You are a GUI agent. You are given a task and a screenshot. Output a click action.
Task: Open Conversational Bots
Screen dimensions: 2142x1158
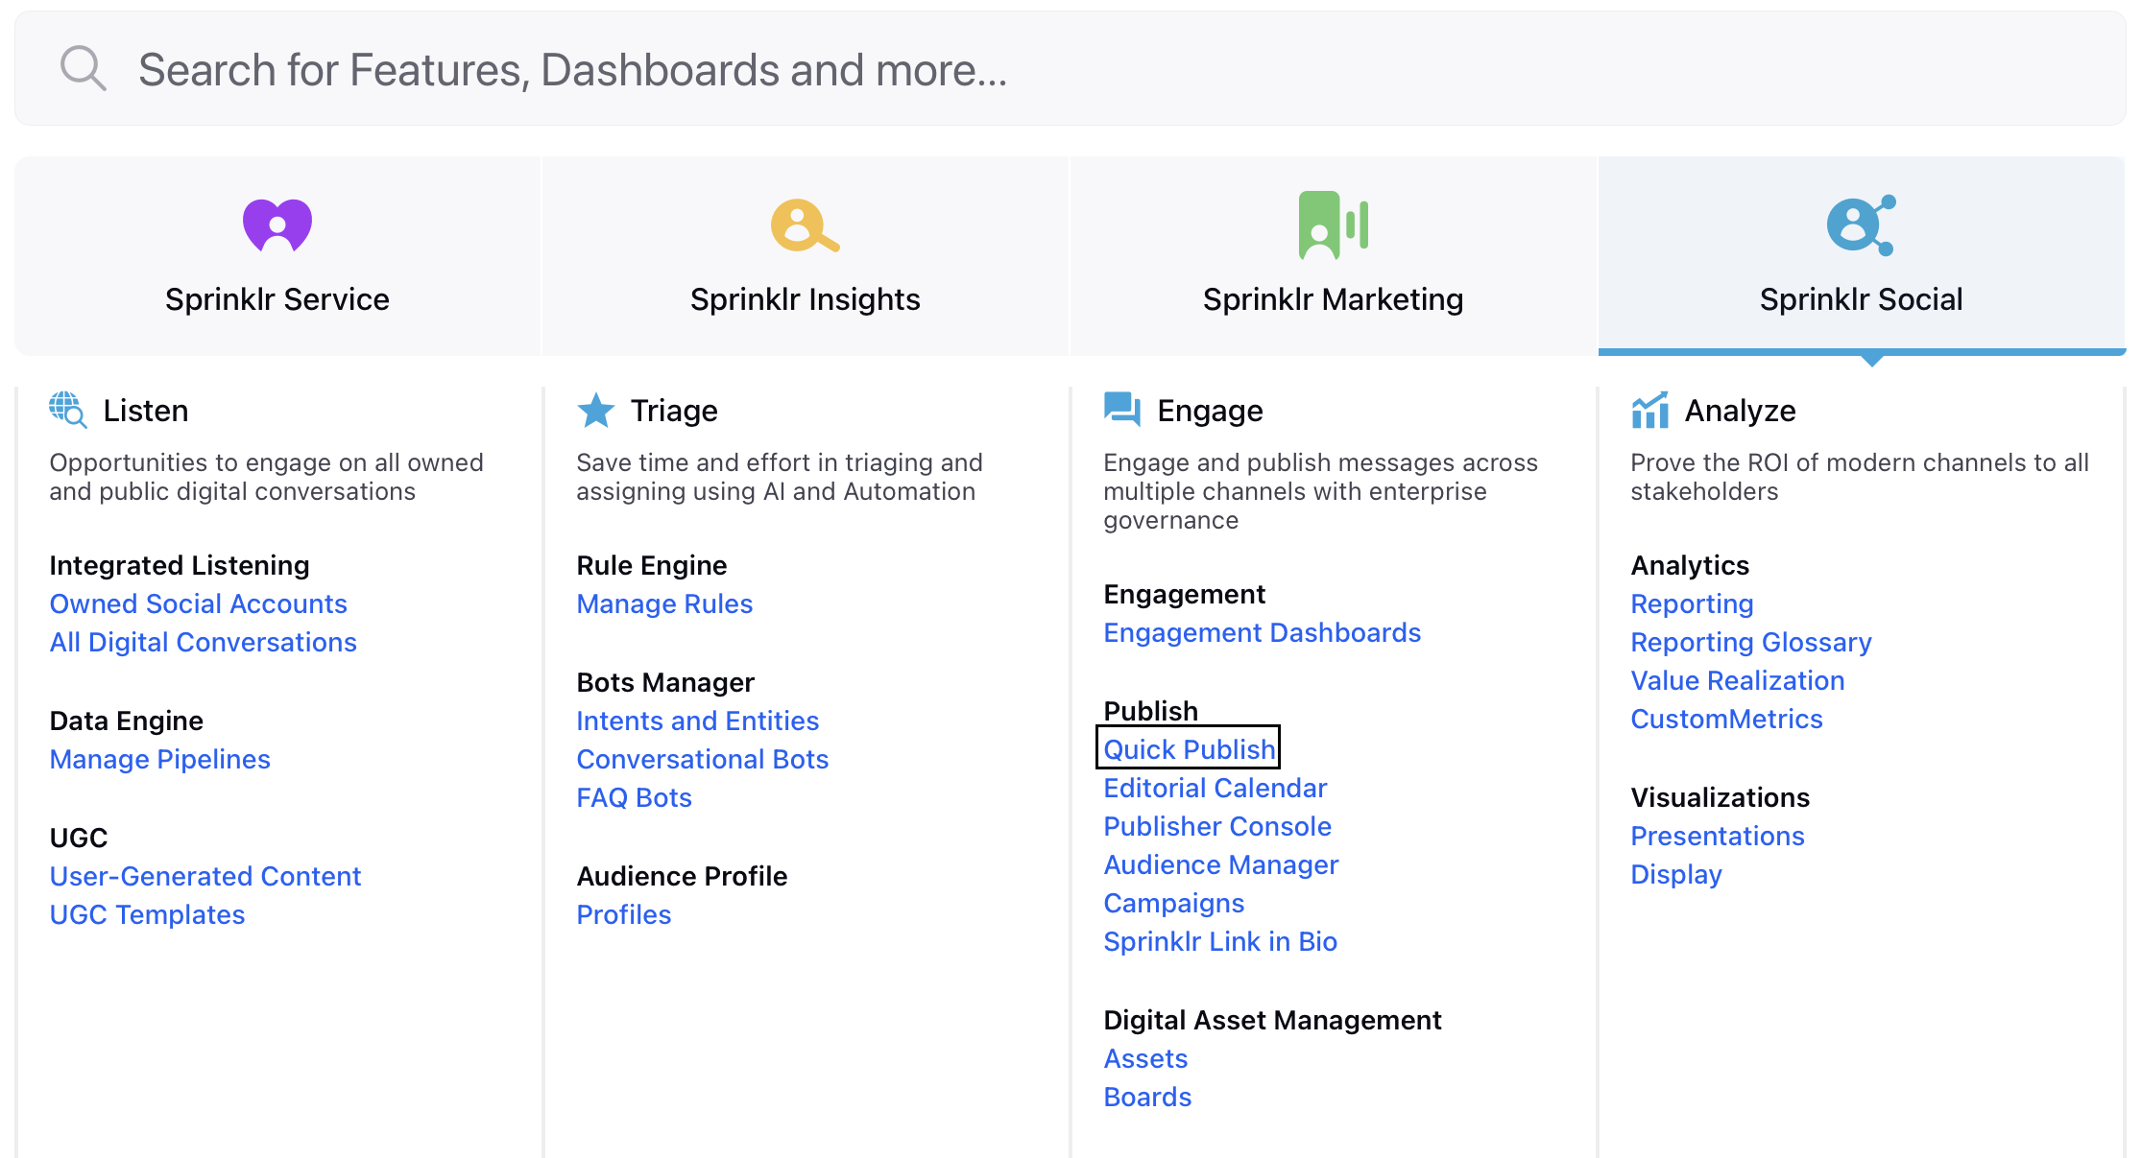click(702, 759)
